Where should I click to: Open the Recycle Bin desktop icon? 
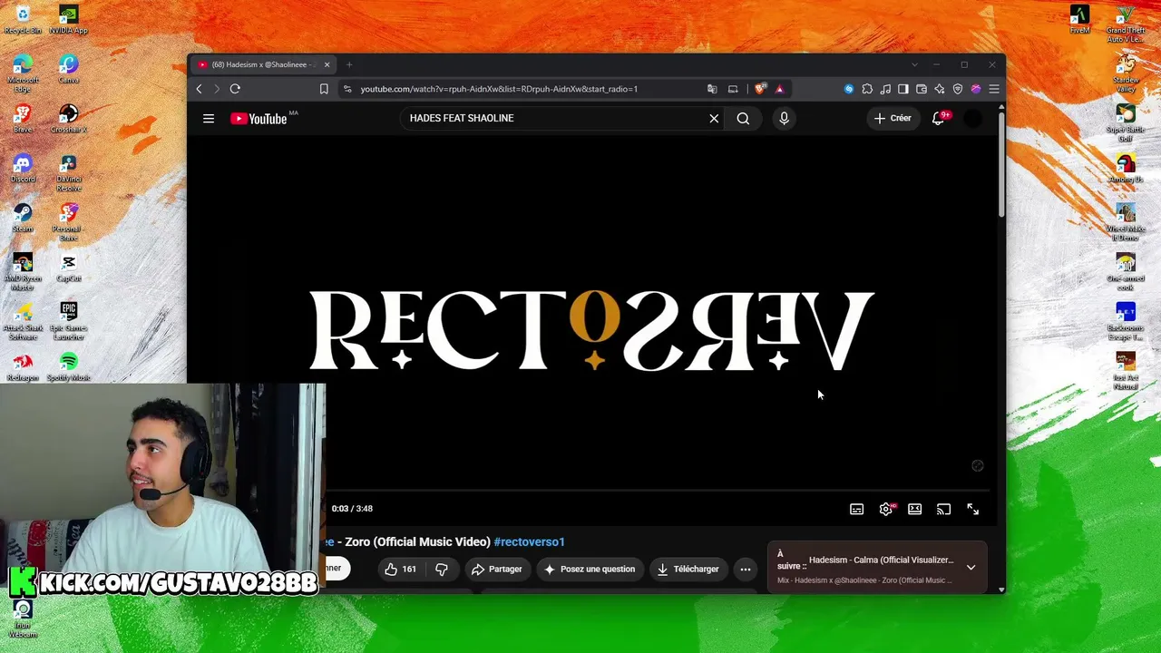click(x=23, y=19)
